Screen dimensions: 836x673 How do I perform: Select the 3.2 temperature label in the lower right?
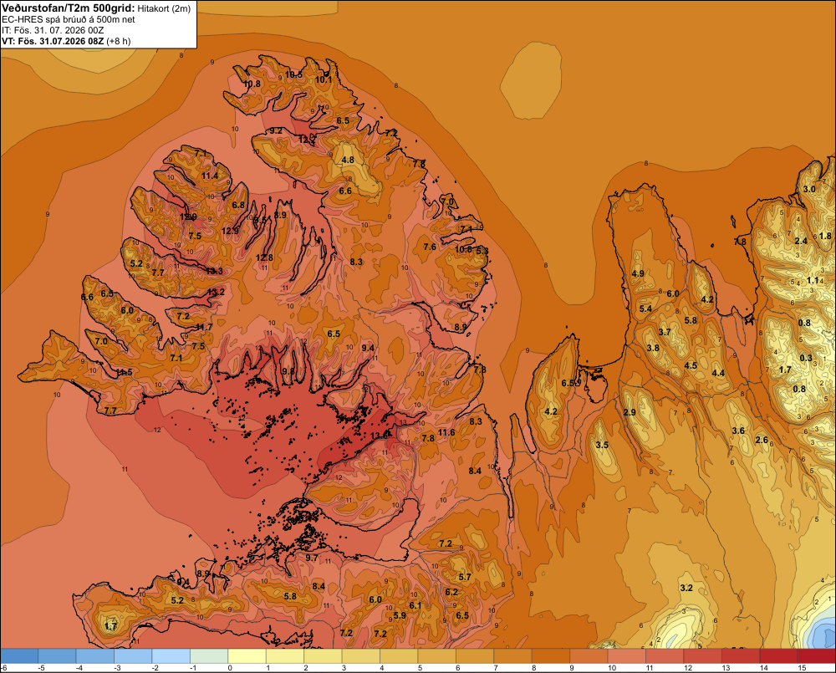[x=686, y=588]
